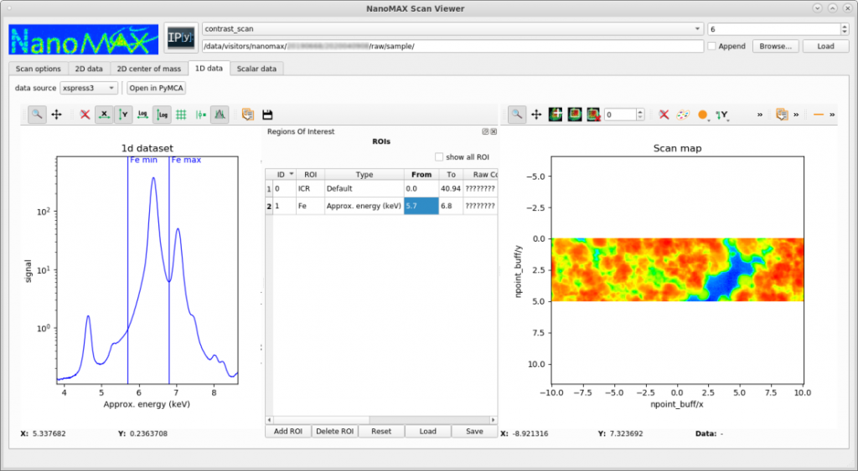Click the scan number field showing 6
This screenshot has width=858, height=471.
pos(774,29)
